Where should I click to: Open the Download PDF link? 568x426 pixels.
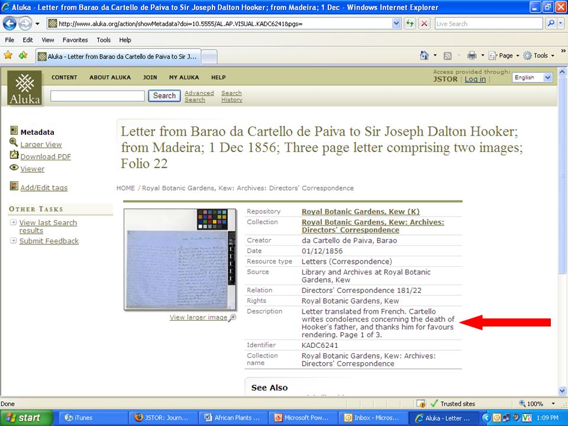pyautogui.click(x=46, y=157)
